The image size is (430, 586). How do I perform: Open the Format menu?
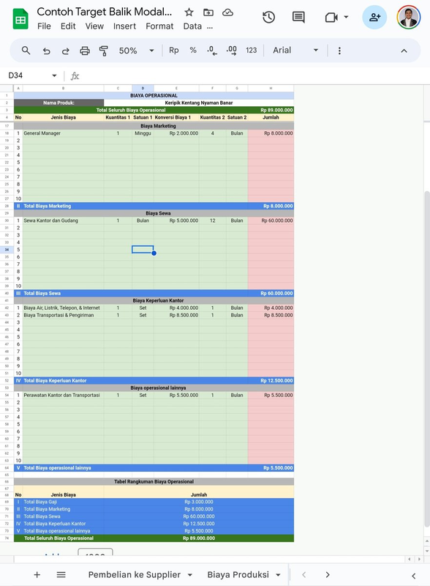coord(159,26)
